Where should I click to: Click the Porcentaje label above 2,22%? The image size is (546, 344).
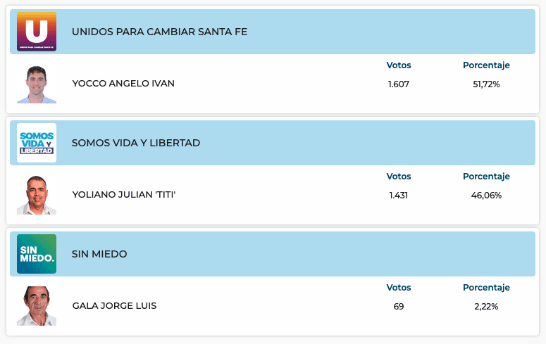tap(486, 288)
